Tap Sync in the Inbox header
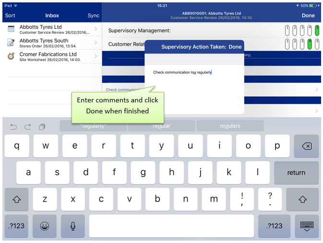Screen dimensions: 323x243 [94, 16]
